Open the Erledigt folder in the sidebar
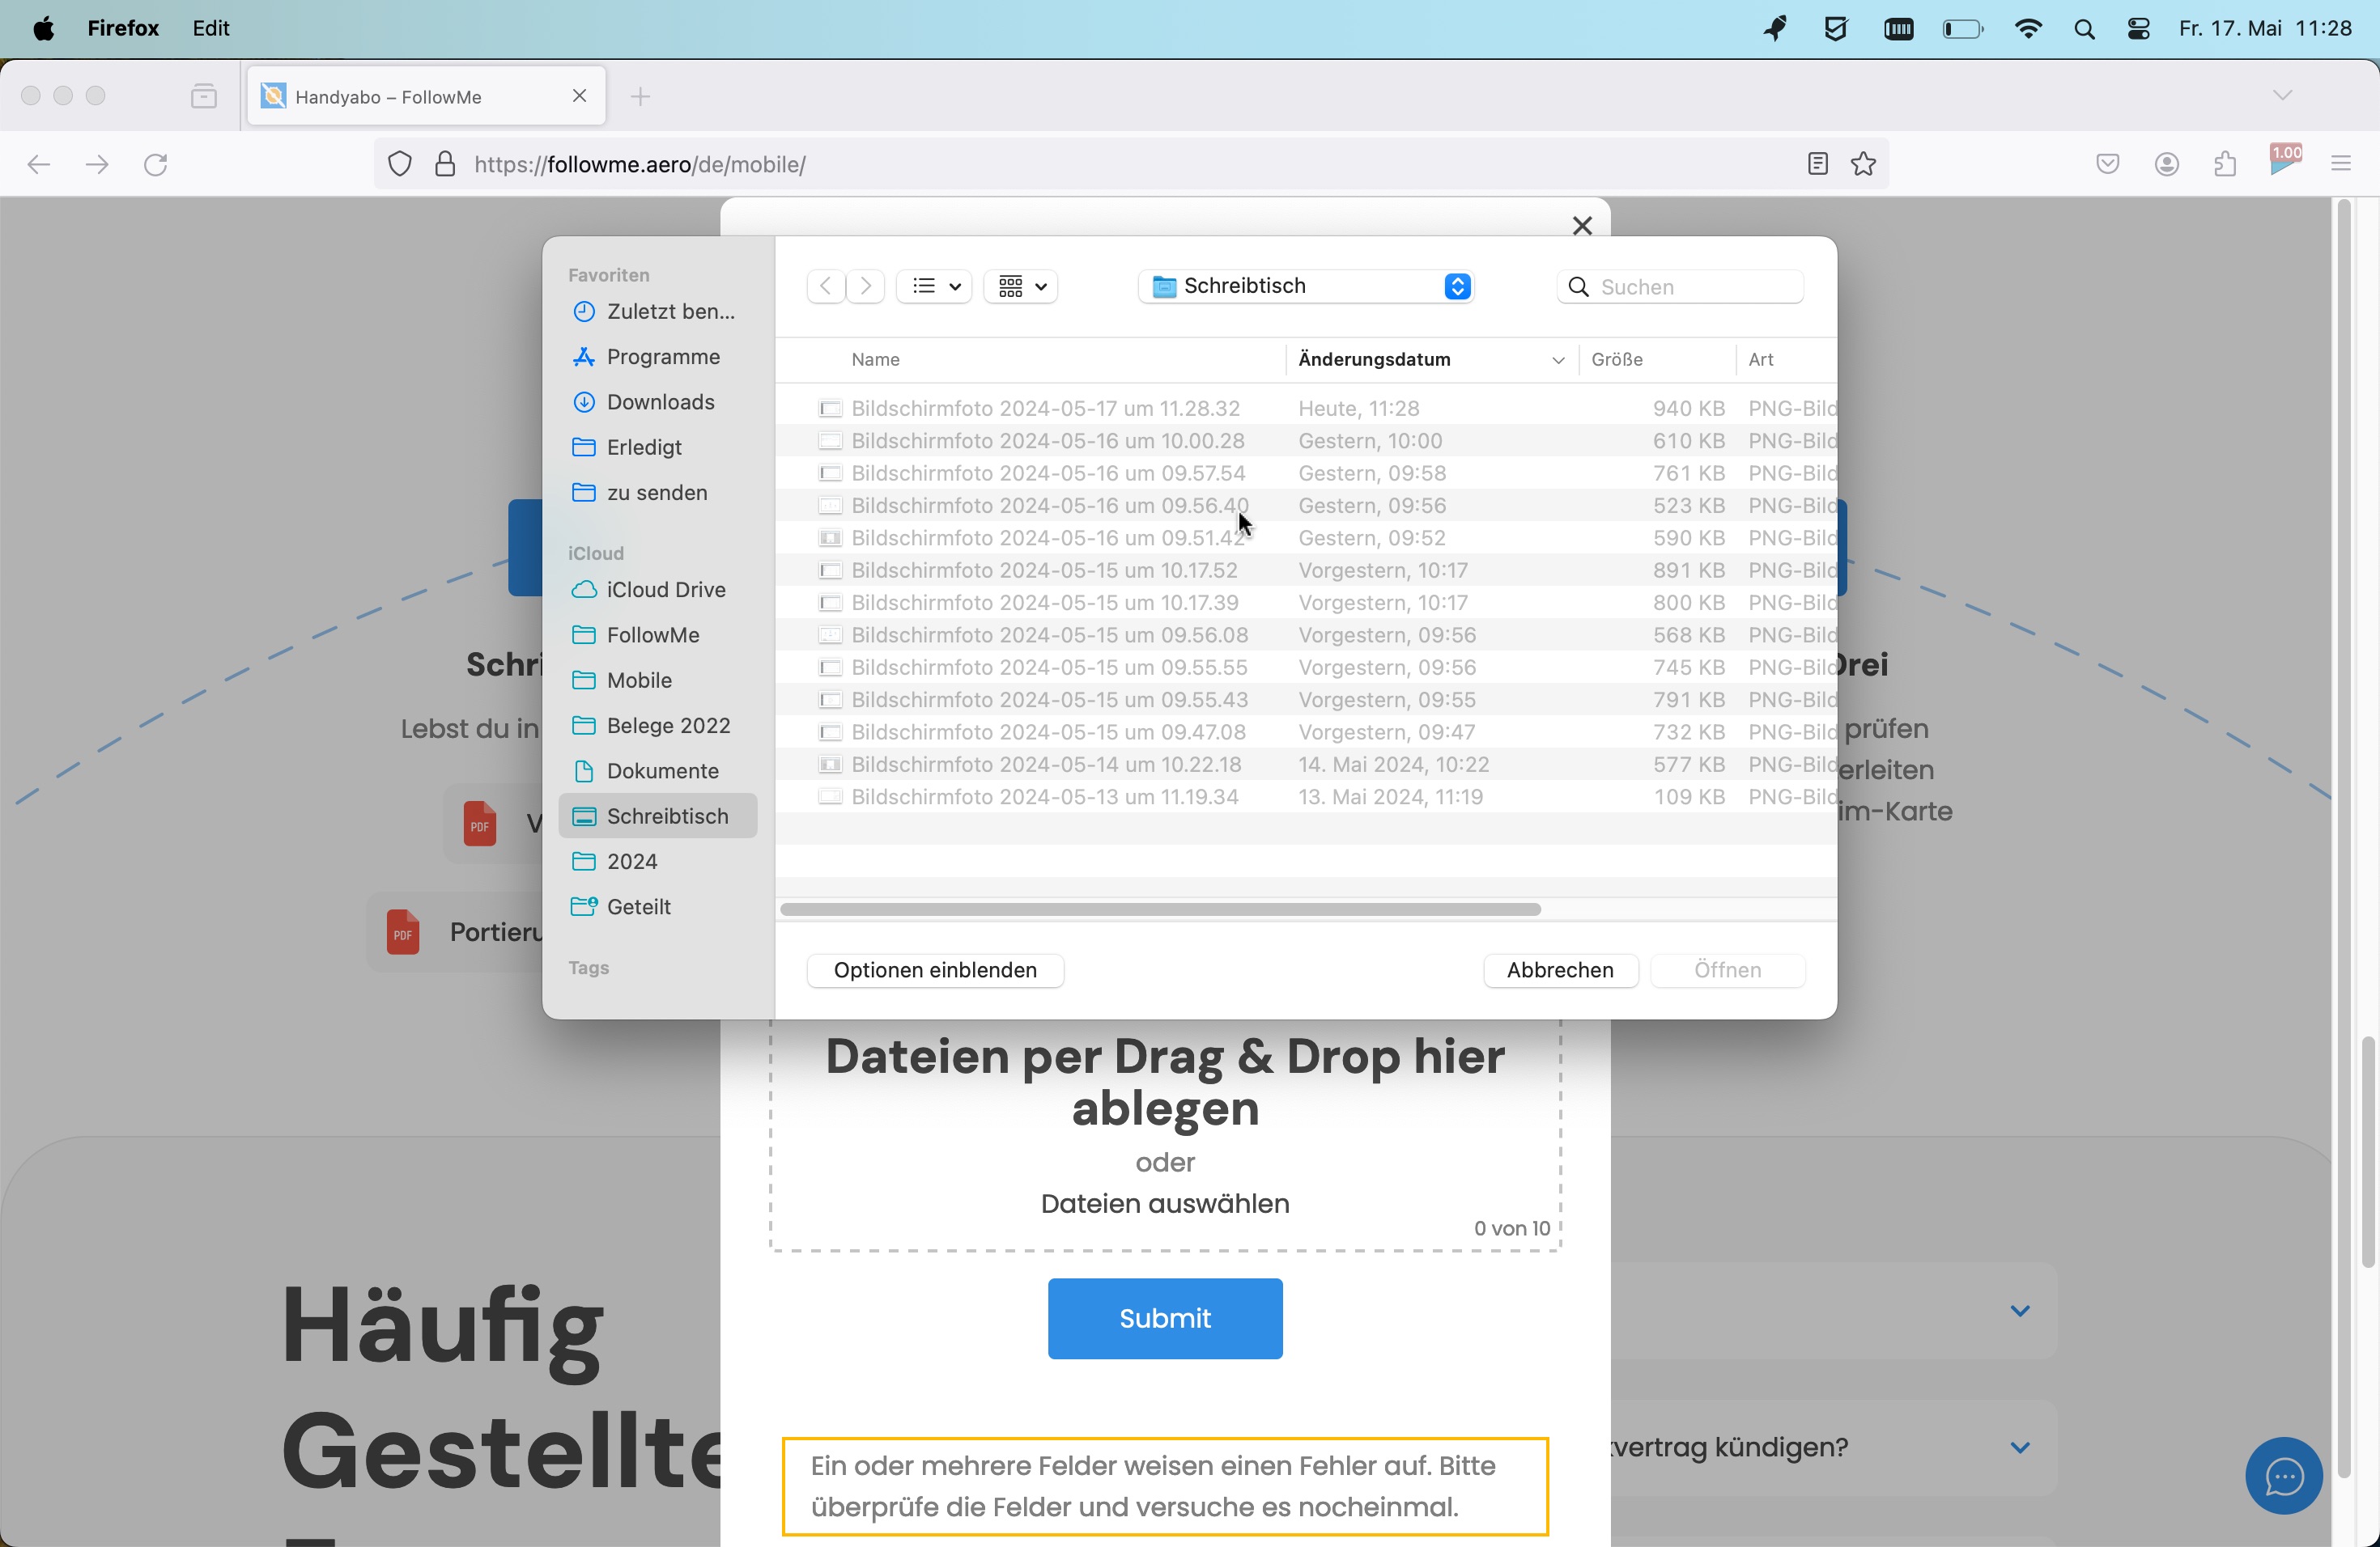This screenshot has height=1547, width=2380. click(x=657, y=447)
